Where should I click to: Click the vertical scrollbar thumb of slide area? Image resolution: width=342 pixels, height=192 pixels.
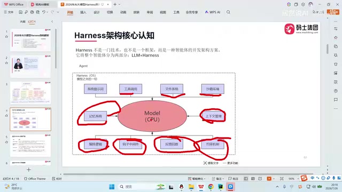328,49
